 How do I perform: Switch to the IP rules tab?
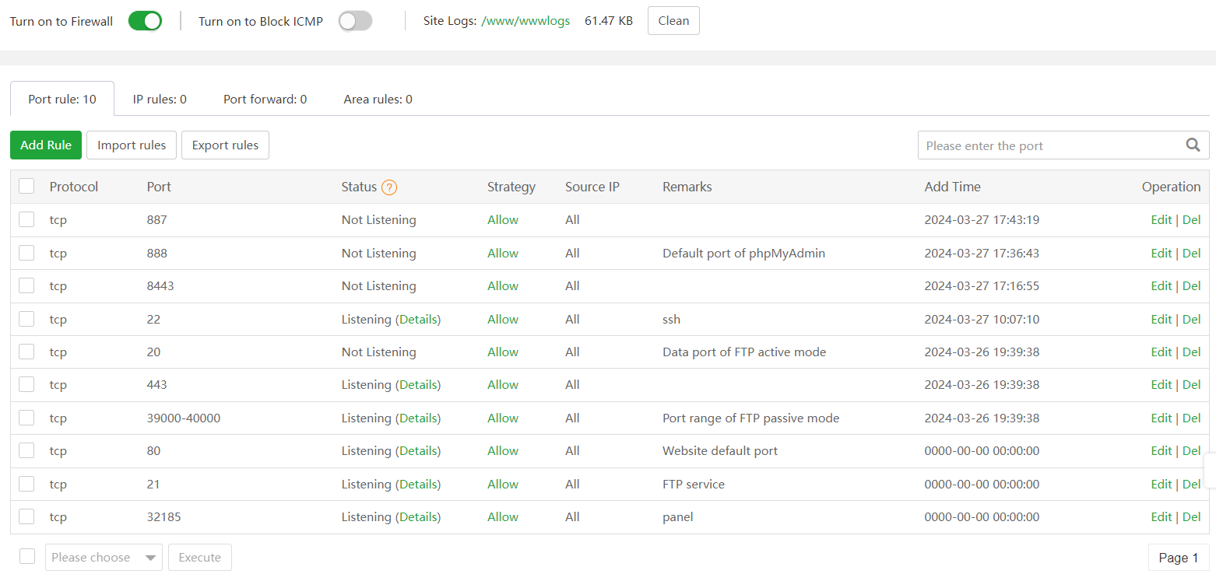[x=160, y=100]
